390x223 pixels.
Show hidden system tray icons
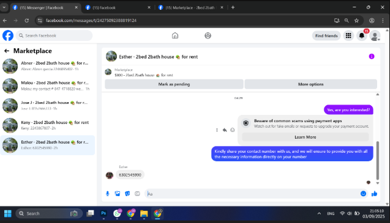[x=319, y=214]
